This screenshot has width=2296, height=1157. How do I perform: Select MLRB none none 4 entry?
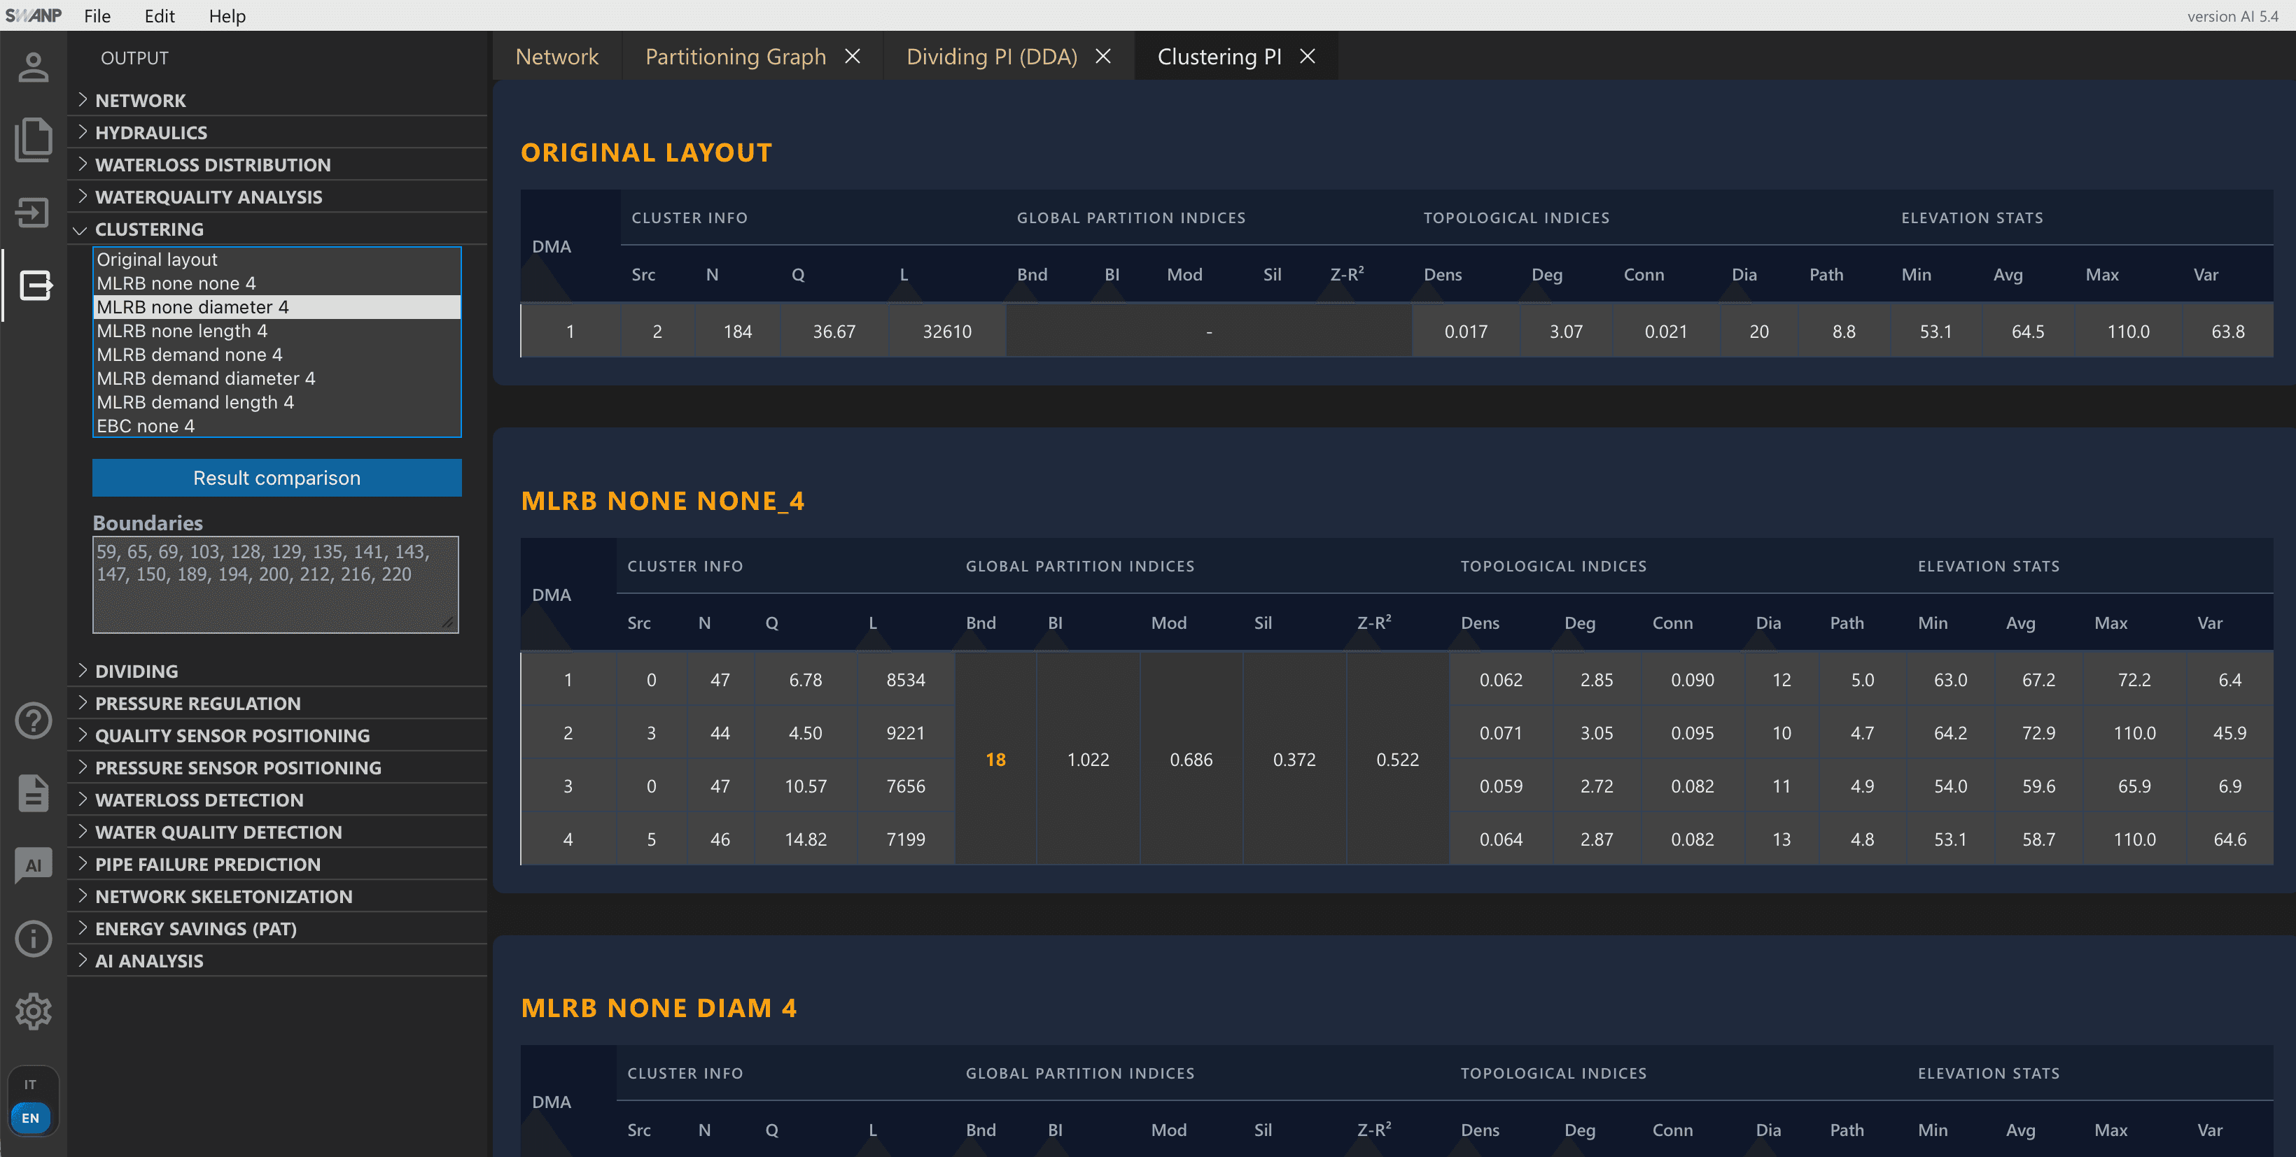point(277,283)
